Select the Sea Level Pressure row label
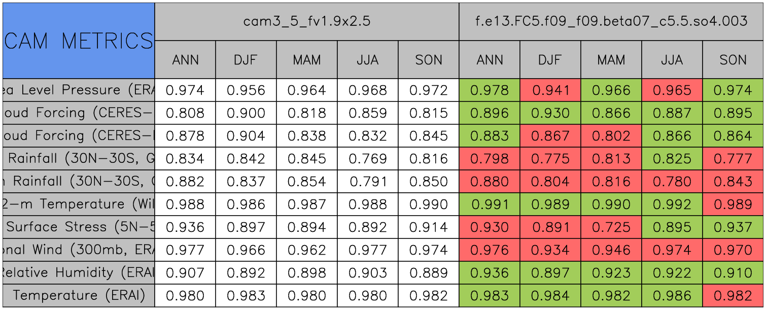 point(78,90)
